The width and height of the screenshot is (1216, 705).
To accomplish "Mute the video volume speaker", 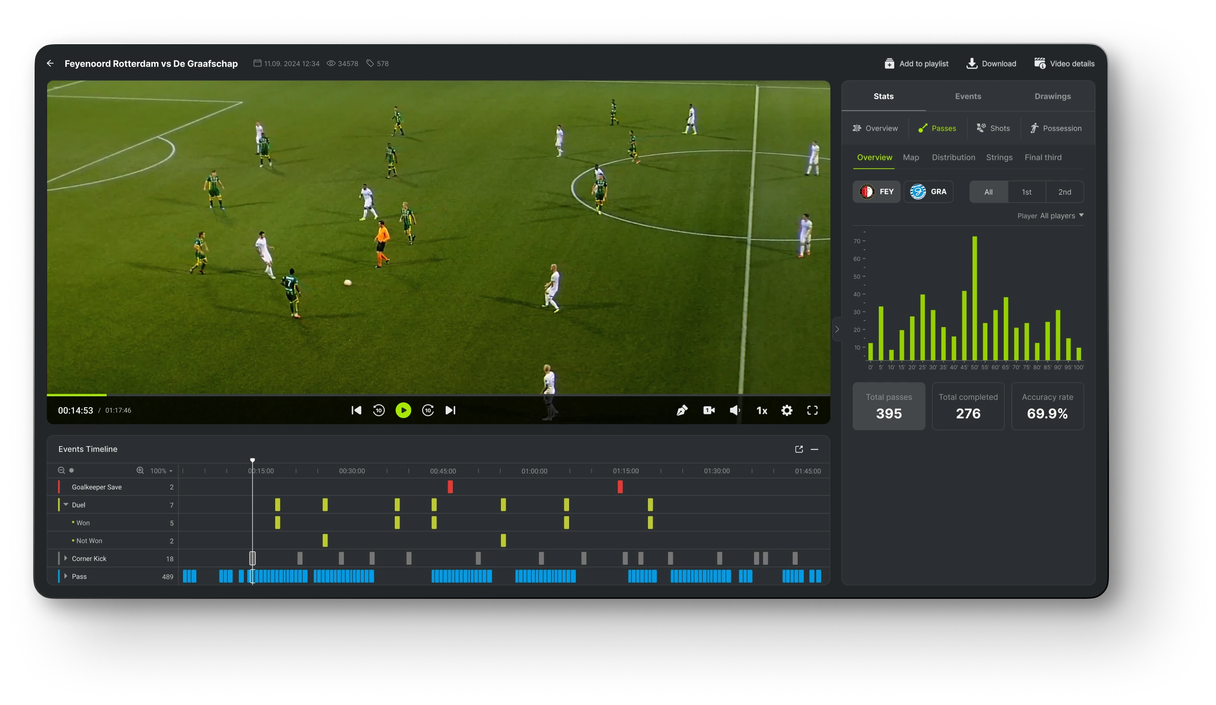I will [734, 410].
